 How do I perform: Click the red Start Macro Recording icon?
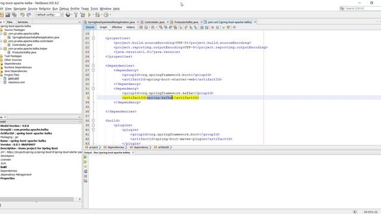pos(213,27)
